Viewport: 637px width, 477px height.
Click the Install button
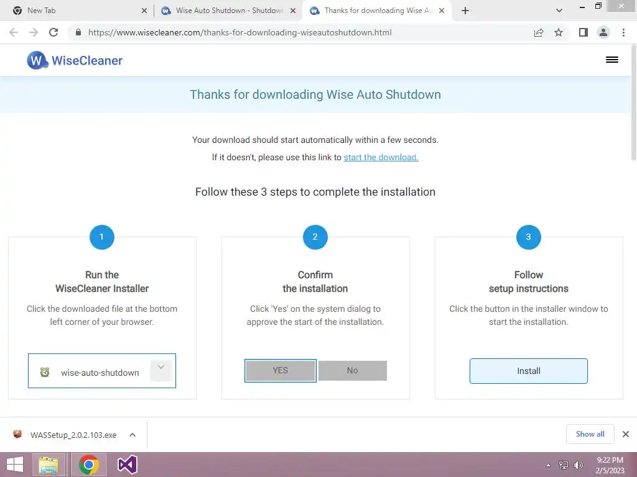click(x=529, y=371)
